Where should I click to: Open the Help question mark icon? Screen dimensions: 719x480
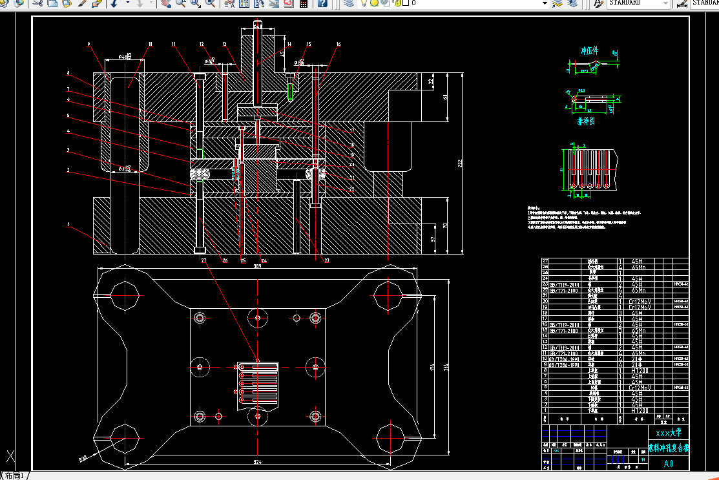(x=322, y=3)
